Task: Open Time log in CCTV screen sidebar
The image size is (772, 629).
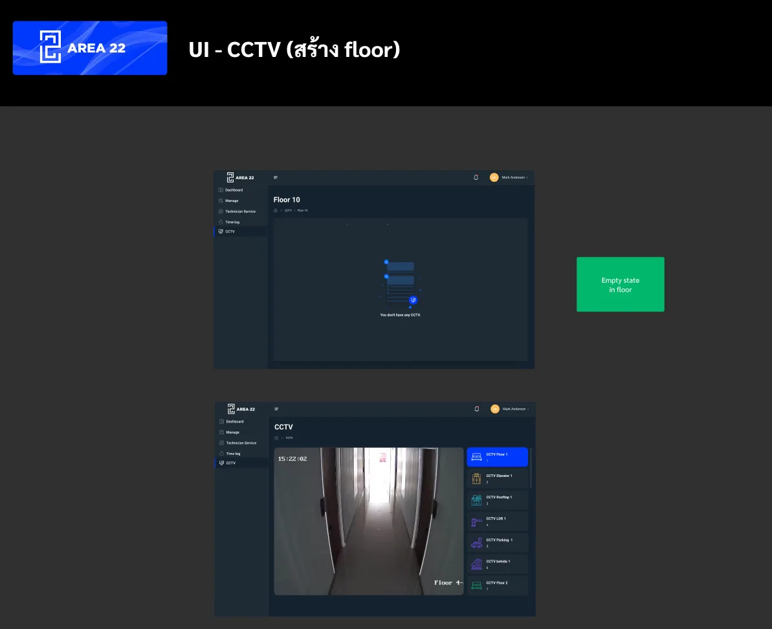Action: (x=242, y=454)
